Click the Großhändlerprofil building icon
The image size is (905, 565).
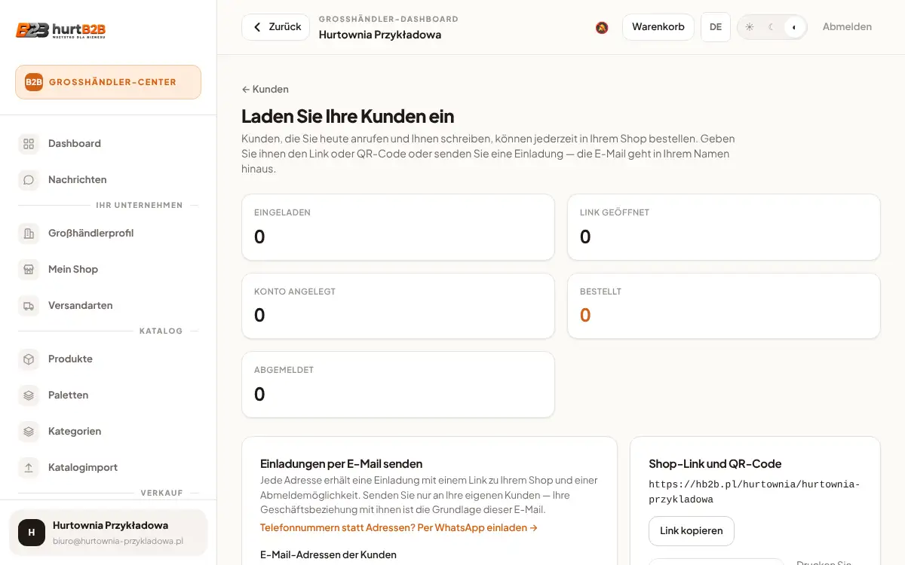coord(29,234)
